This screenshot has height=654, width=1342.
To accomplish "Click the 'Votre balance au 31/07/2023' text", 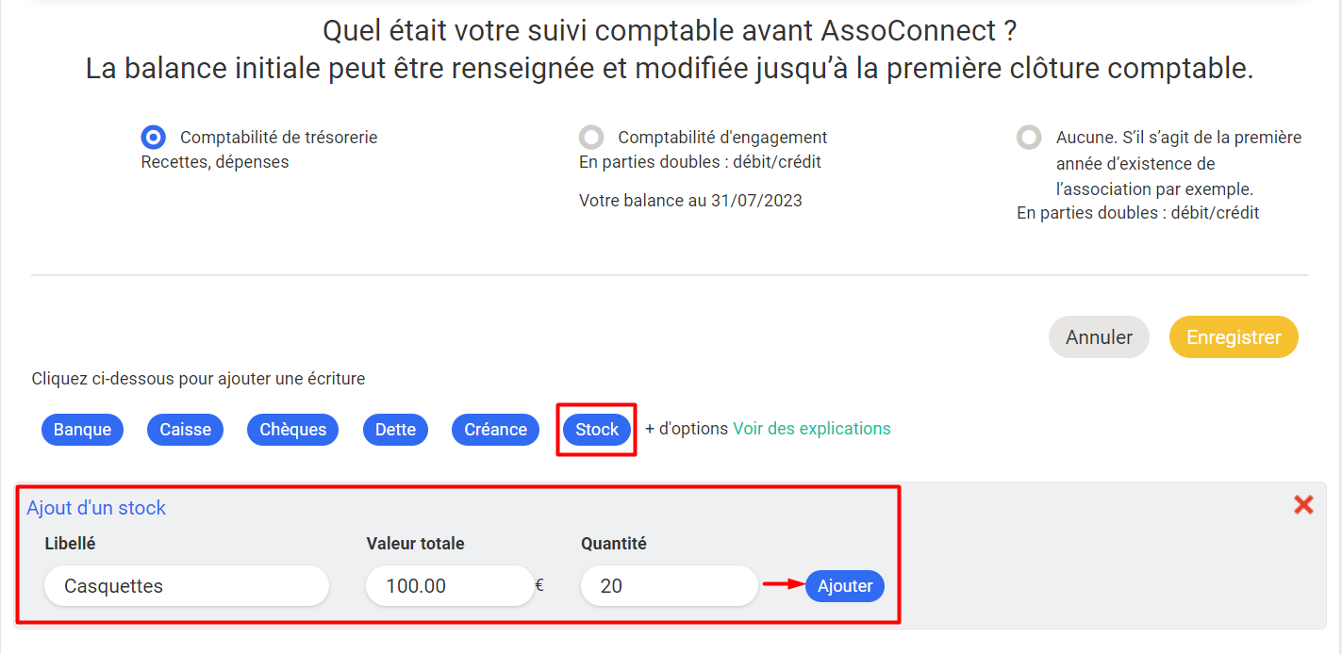I will pos(690,201).
